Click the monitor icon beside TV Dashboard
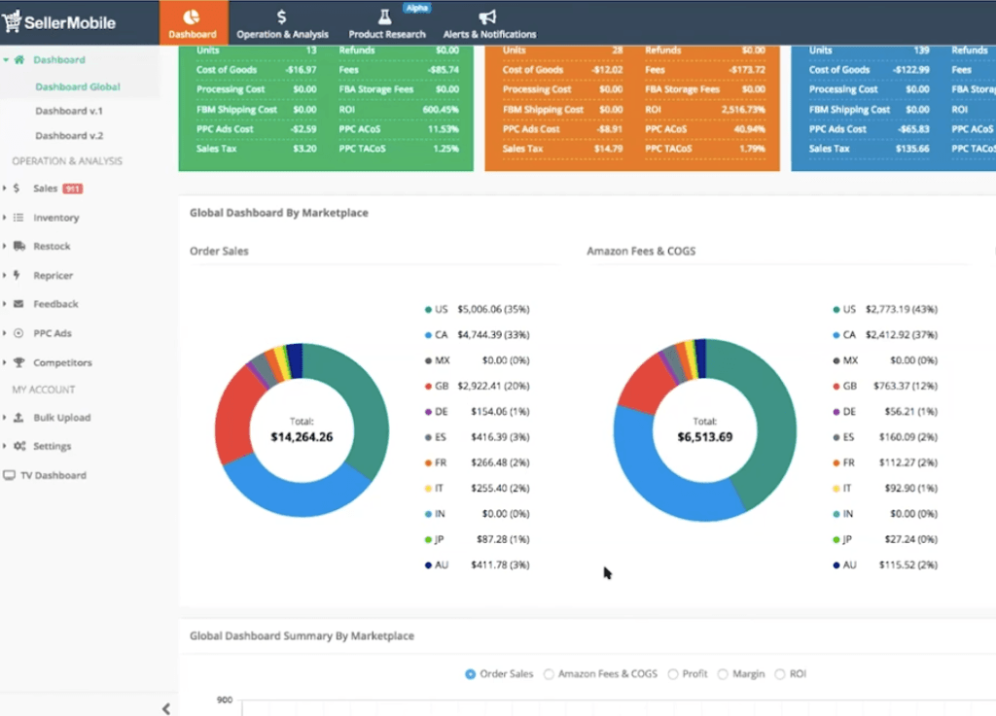Viewport: 996px width, 716px height. click(9, 475)
